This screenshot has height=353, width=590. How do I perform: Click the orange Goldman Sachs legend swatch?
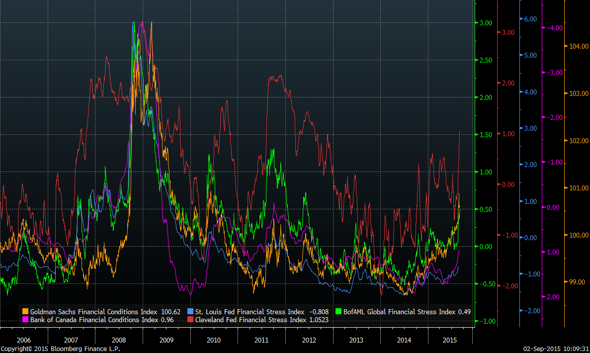[25, 312]
